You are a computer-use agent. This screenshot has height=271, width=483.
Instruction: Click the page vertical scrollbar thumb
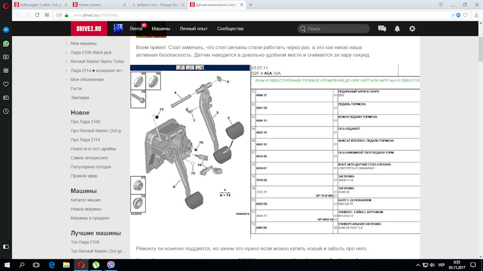point(480,49)
